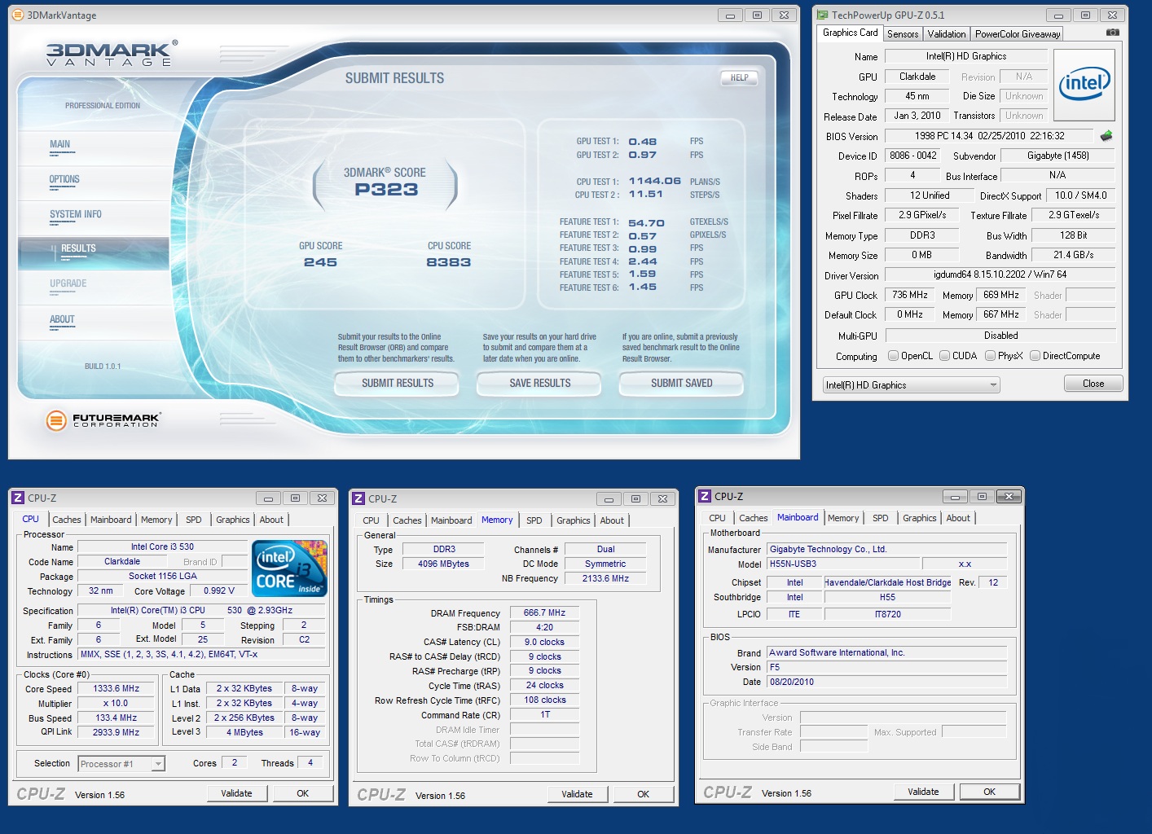Click the CPU-Z title icon in Mainboard window
This screenshot has height=834, width=1152.
pos(705,496)
